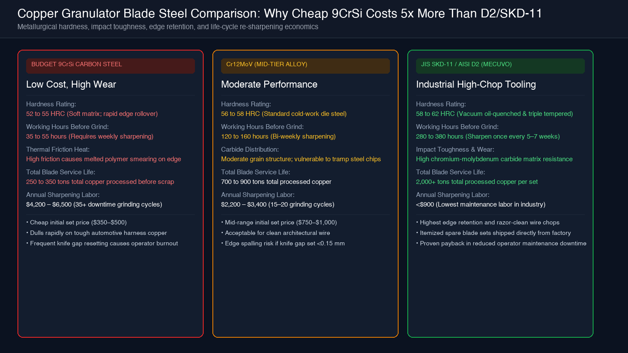Viewport: 628px width, 353px height.
Task: Select the subtitle about metallurgical hardness and economics
Action: click(168, 27)
